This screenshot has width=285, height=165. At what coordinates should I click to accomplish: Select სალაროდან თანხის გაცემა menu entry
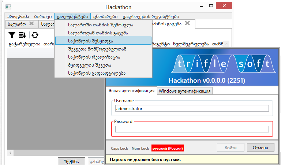click(103, 33)
